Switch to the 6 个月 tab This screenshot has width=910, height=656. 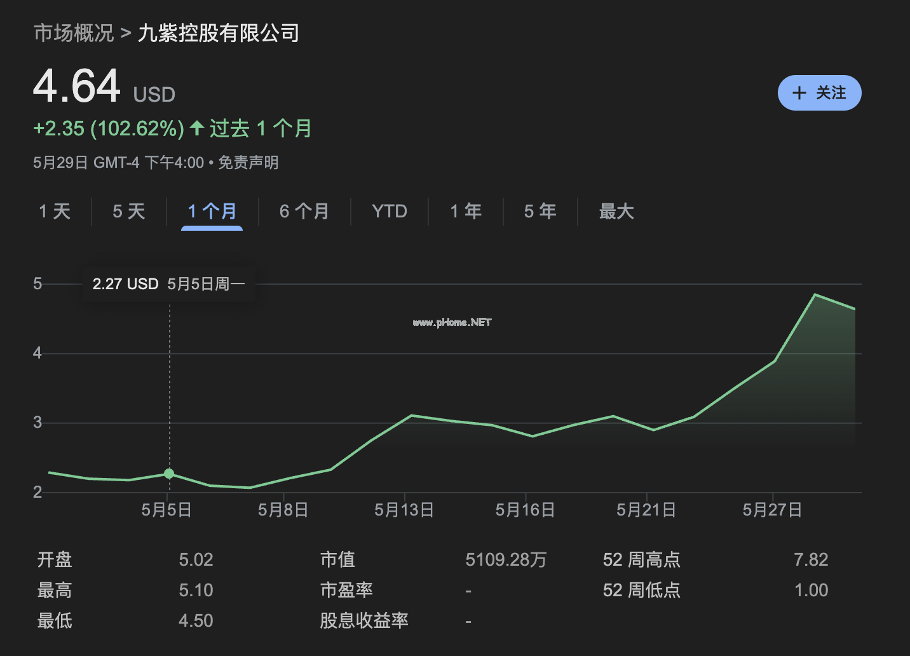click(304, 211)
